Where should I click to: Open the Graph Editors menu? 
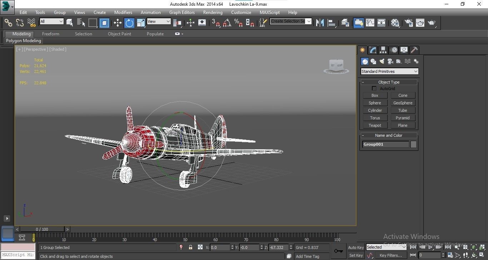pyautogui.click(x=182, y=12)
